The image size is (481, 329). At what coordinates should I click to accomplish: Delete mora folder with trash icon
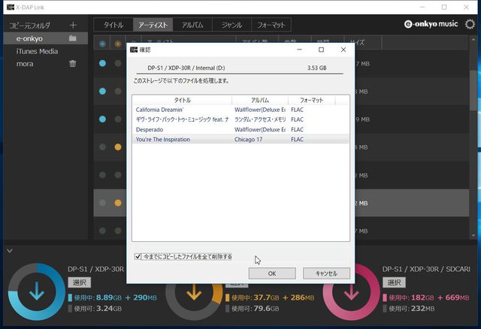pyautogui.click(x=73, y=63)
